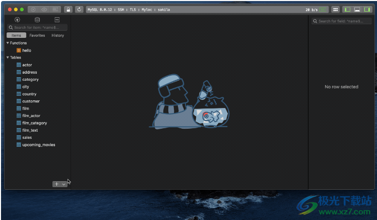Viewport: 377px width, 220px height.
Task: Switch to the Favorites tab
Action: [x=37, y=35]
